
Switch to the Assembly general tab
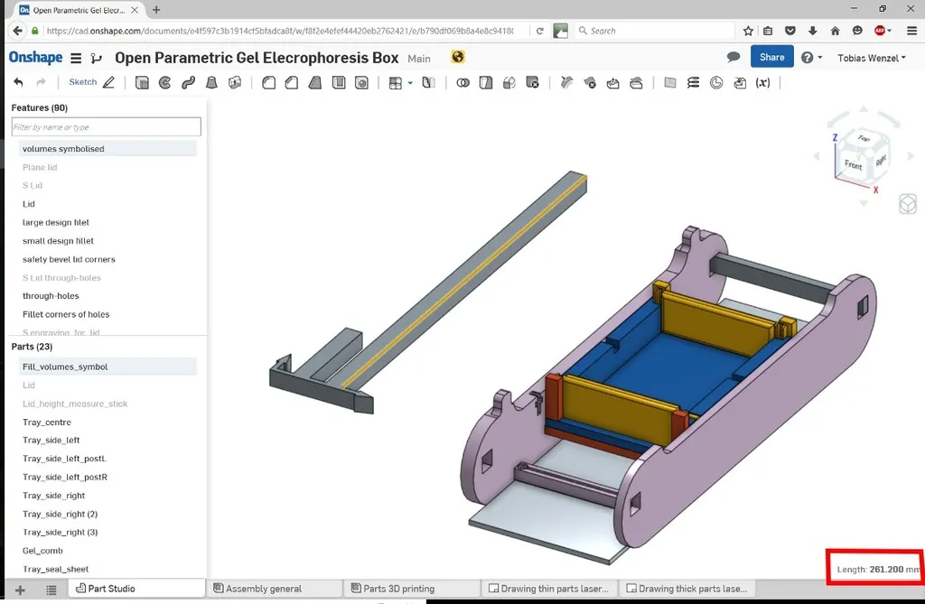tap(264, 589)
